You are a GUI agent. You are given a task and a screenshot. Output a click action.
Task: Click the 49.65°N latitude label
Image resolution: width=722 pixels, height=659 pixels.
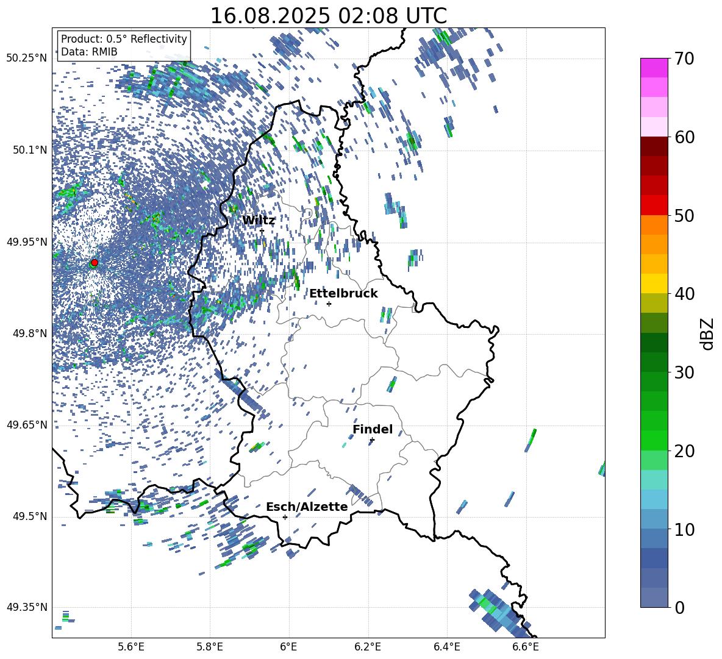pos(27,425)
